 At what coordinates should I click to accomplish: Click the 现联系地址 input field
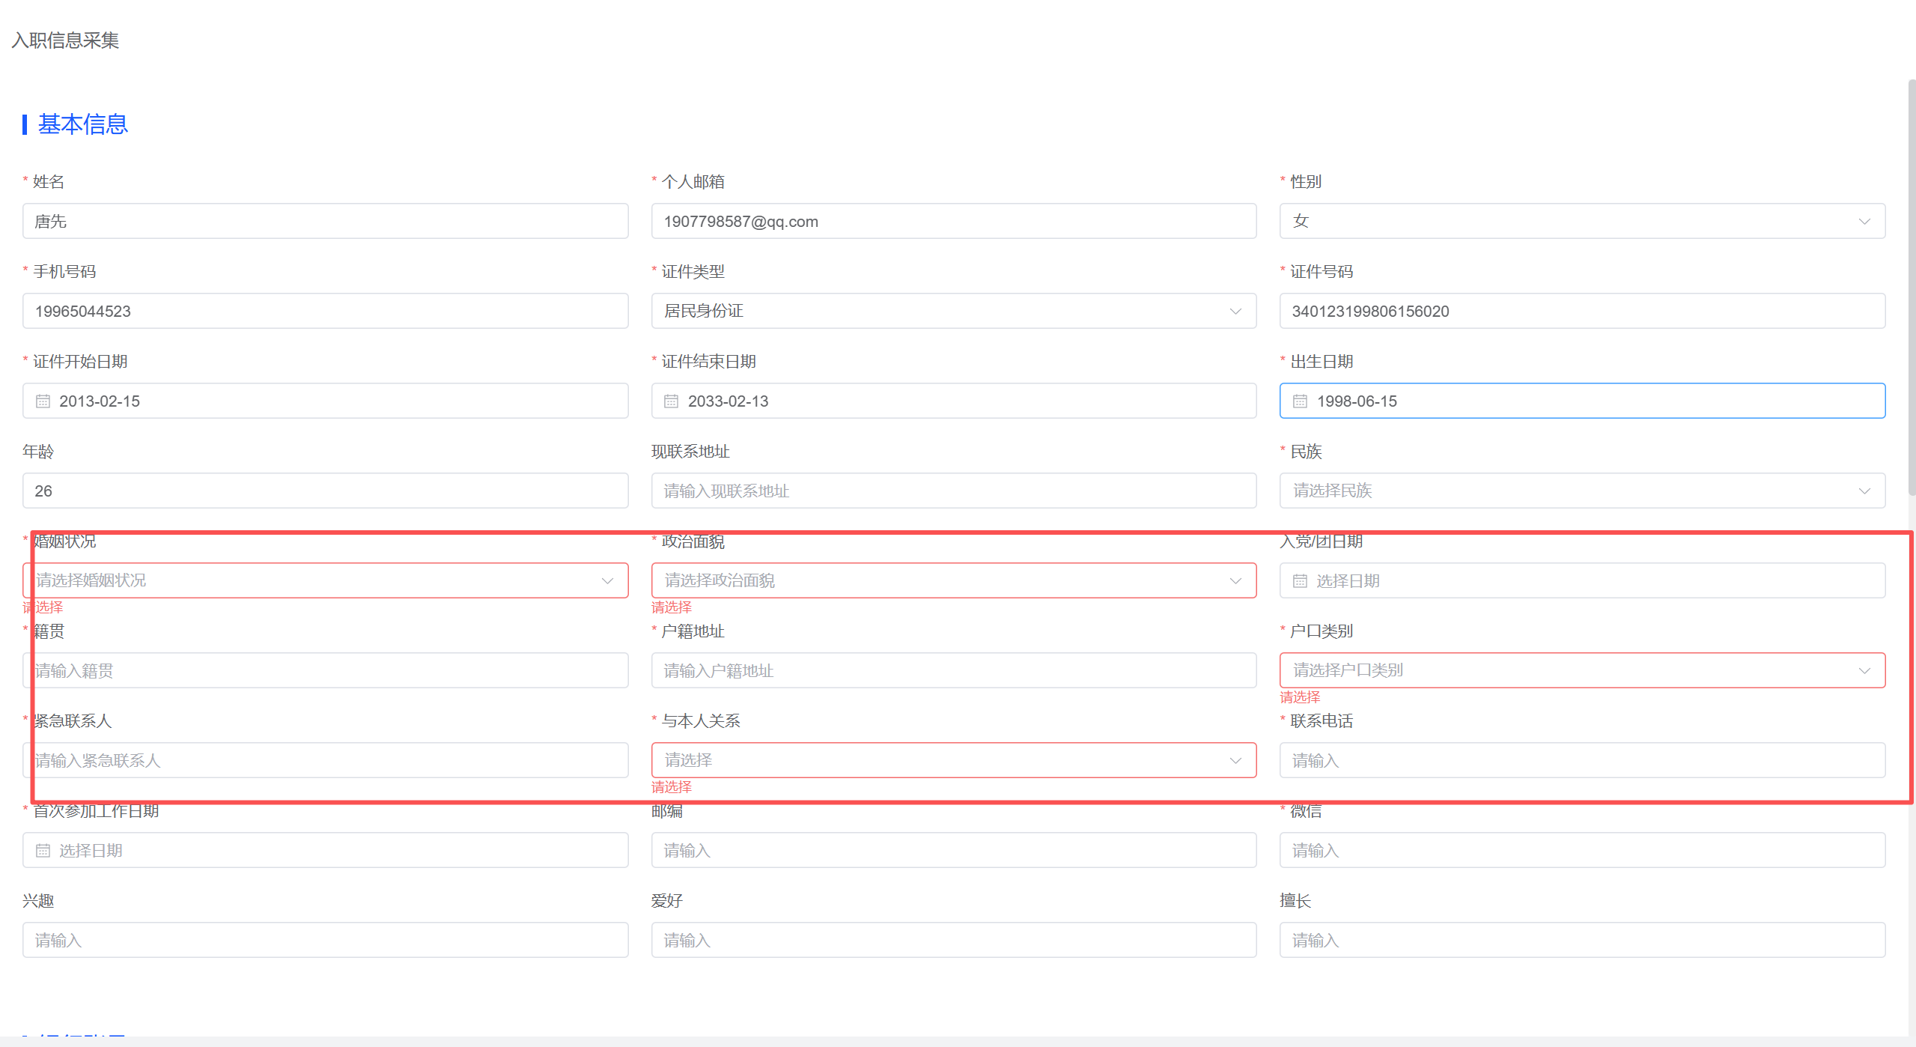pyautogui.click(x=953, y=491)
